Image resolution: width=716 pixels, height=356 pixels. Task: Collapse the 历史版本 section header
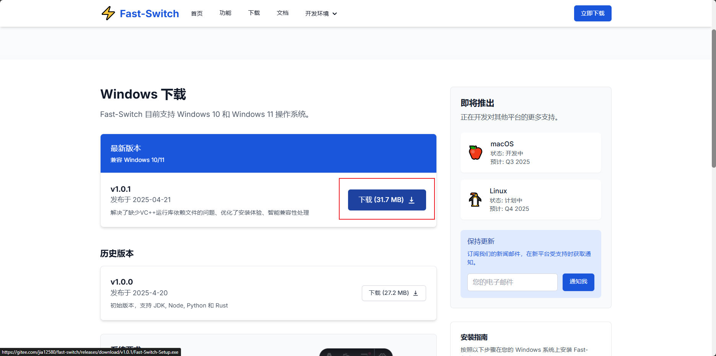click(117, 253)
